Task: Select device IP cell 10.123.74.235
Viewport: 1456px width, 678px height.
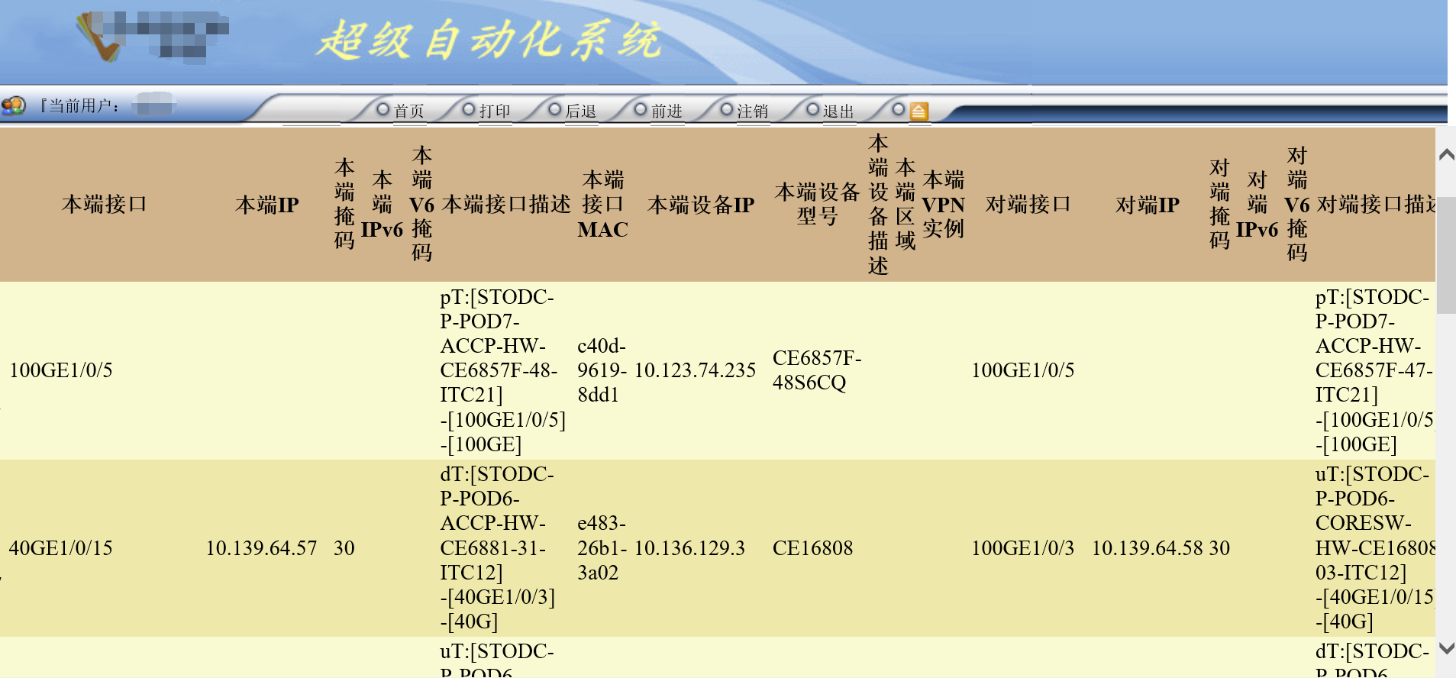Action: pyautogui.click(x=695, y=370)
